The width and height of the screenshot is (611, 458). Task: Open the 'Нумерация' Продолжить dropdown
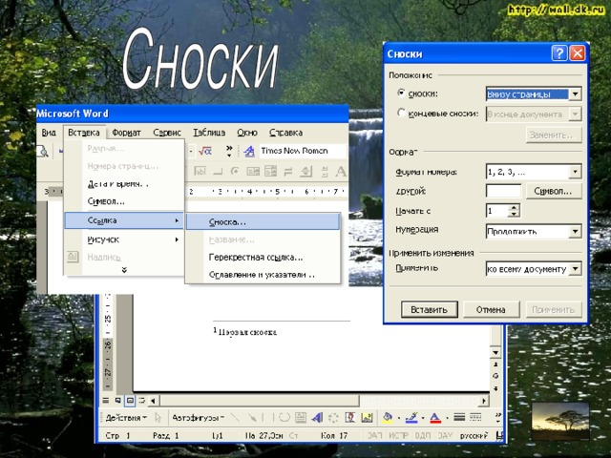[x=575, y=231]
